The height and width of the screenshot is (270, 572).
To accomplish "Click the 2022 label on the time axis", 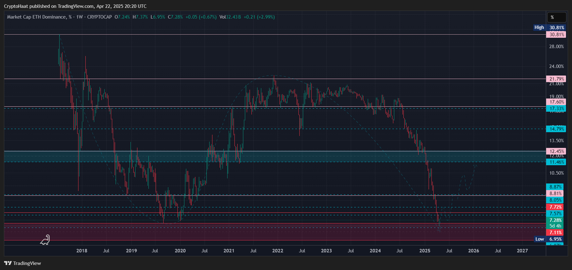I will coord(277,250).
